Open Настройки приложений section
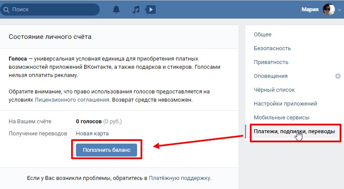 tap(285, 104)
